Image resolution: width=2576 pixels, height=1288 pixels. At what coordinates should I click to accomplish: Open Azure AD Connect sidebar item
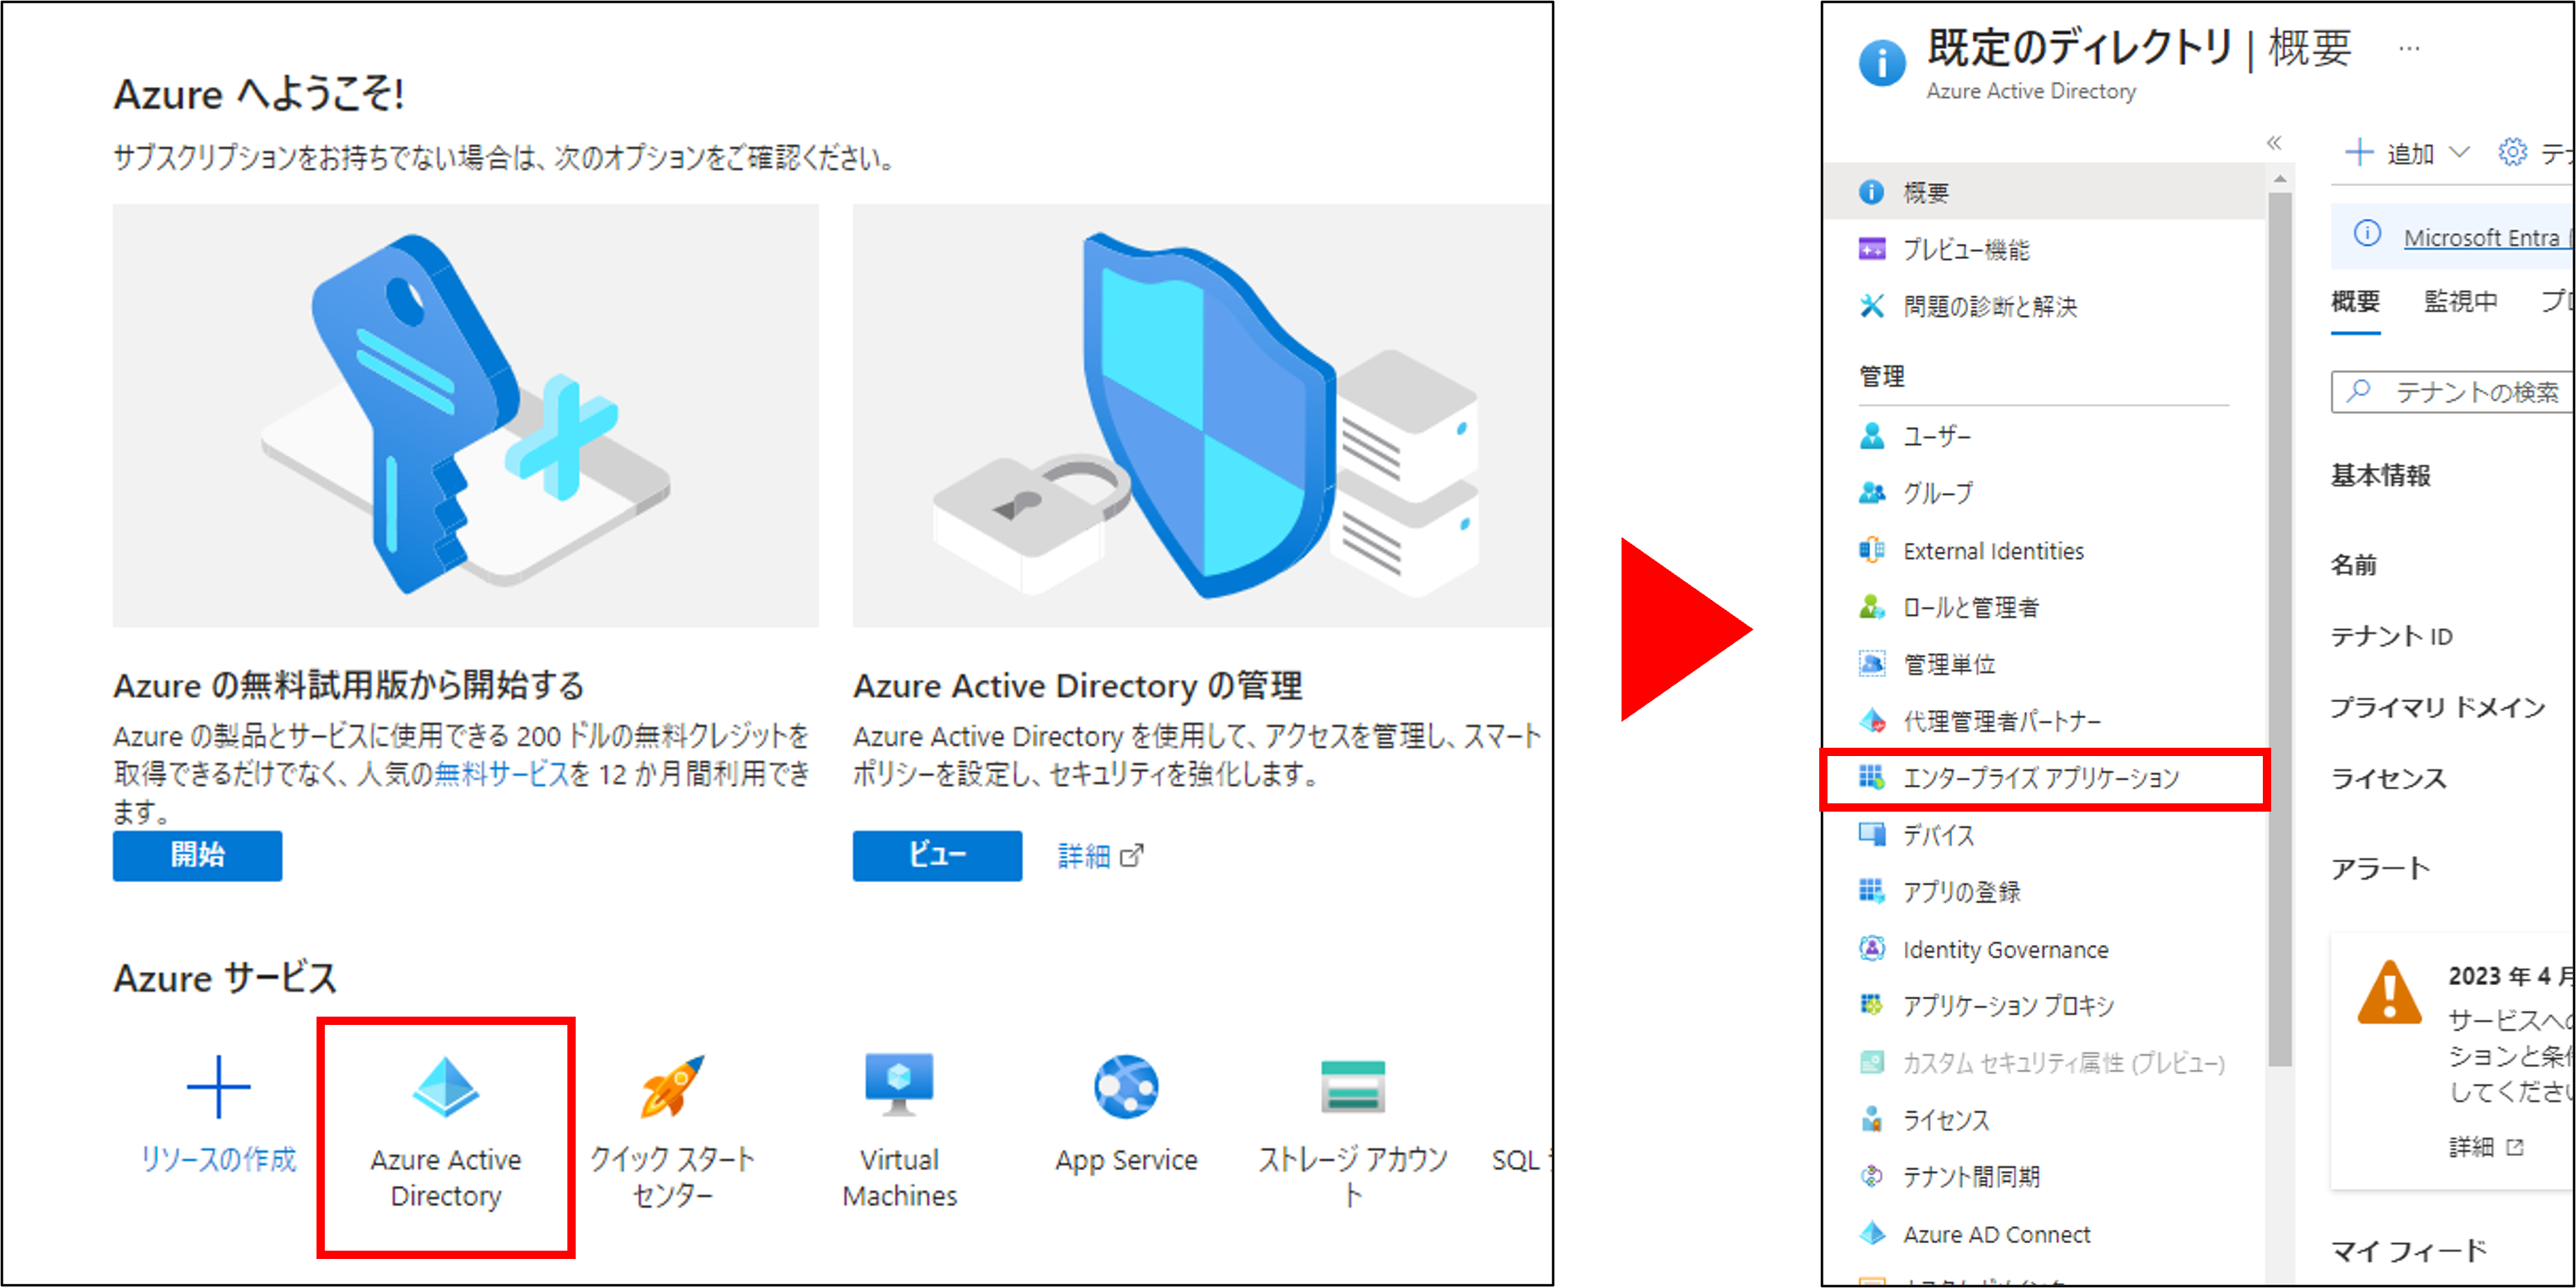pos(1996,1234)
